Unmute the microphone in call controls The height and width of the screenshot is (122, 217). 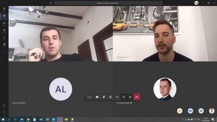tap(104, 97)
